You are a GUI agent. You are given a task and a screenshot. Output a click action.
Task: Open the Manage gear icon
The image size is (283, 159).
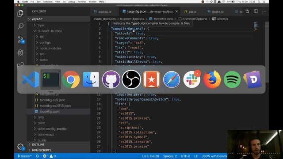(20, 147)
